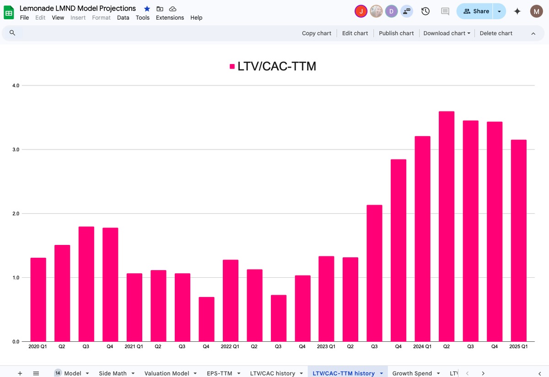Collapse the chart toolbar with chevron
549x377 pixels.
click(x=533, y=33)
